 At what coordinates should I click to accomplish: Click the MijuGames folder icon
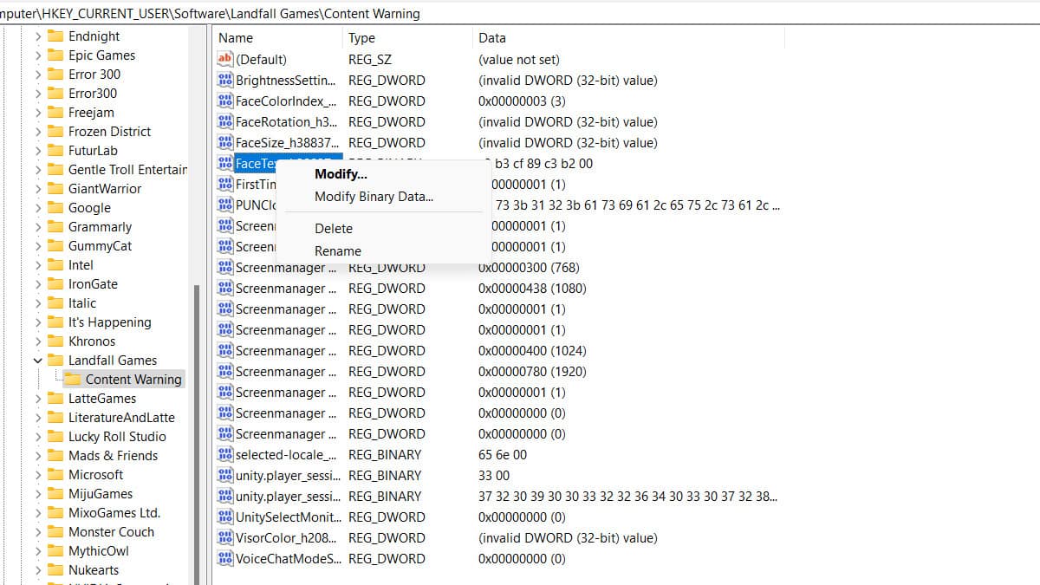coord(55,494)
